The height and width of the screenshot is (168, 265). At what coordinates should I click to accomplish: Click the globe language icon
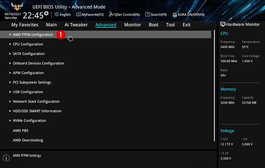(57, 14)
